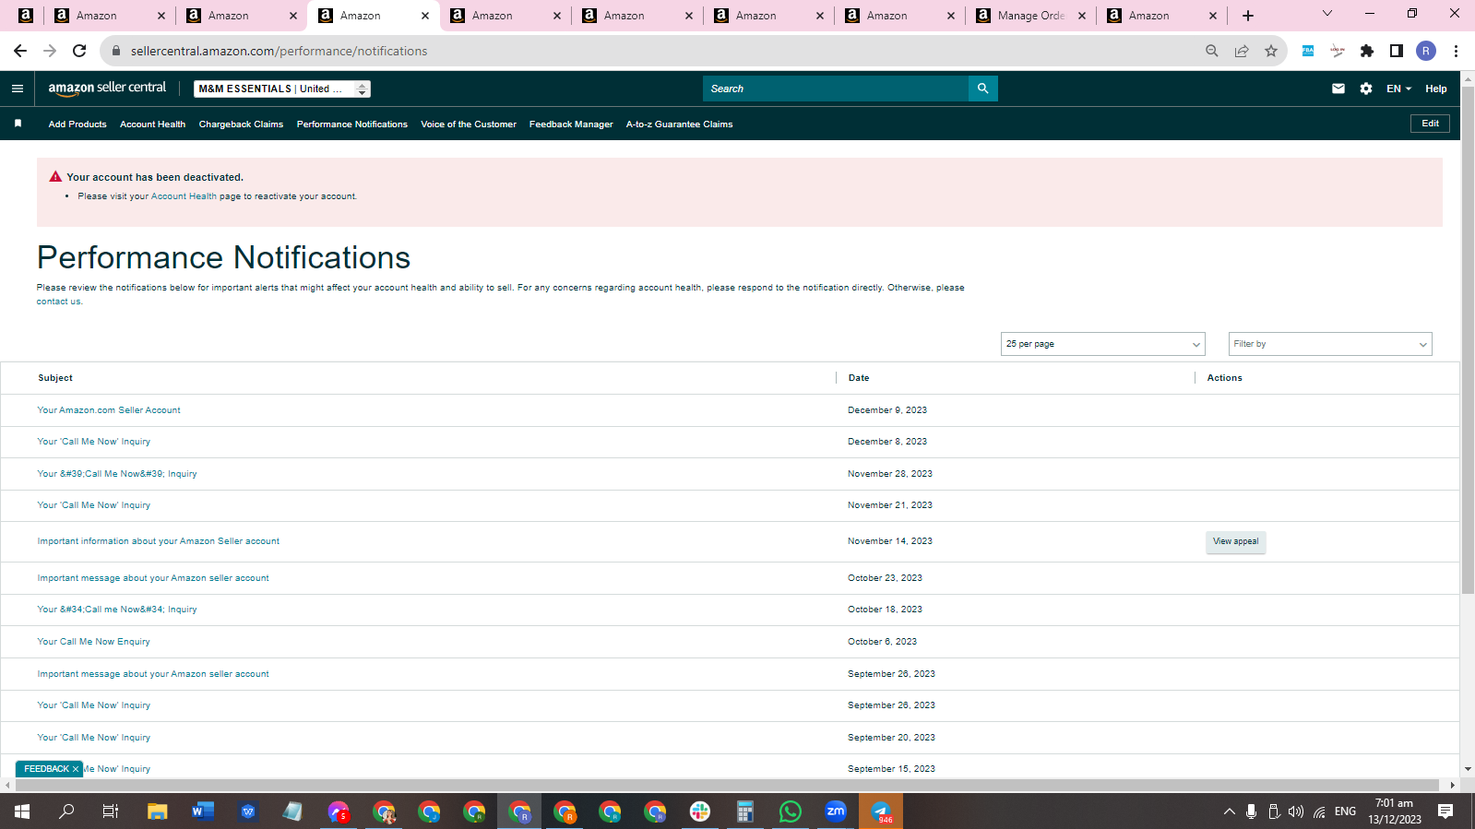Image resolution: width=1475 pixels, height=829 pixels.
Task: Expand the EN language dropdown
Action: pos(1398,89)
